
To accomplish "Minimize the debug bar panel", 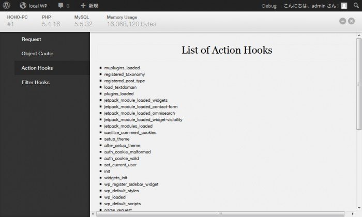I will coord(342,21).
